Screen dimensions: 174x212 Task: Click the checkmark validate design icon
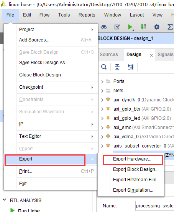click(117, 27)
